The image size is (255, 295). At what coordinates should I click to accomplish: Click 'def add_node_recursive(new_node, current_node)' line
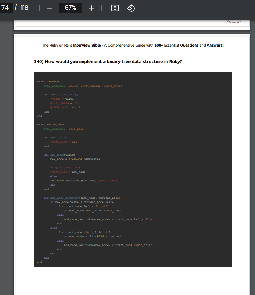pos(82,198)
